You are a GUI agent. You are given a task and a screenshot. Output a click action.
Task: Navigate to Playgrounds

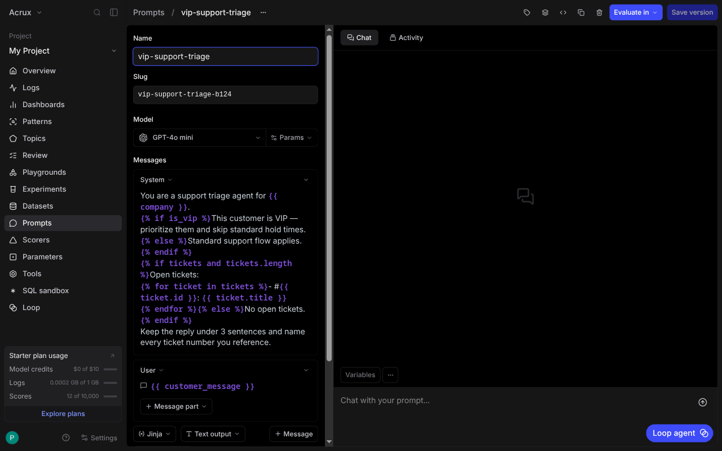63,173
